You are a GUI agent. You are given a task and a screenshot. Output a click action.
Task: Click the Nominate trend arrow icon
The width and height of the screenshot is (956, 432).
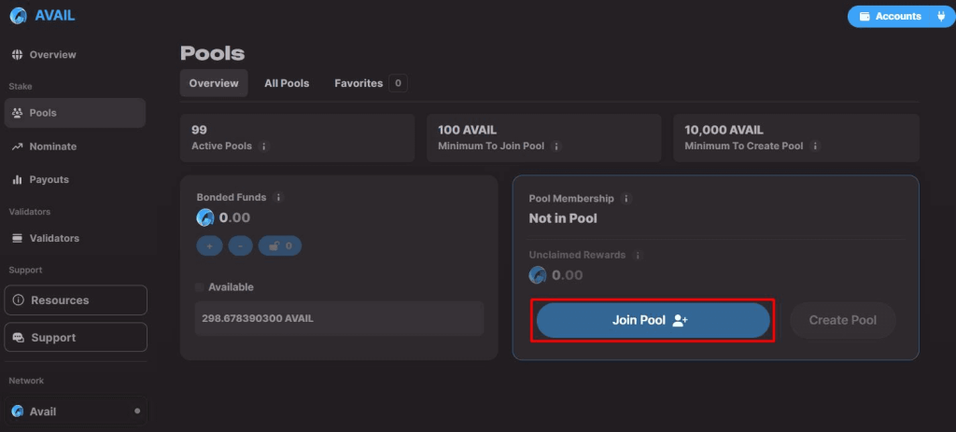[x=17, y=146]
